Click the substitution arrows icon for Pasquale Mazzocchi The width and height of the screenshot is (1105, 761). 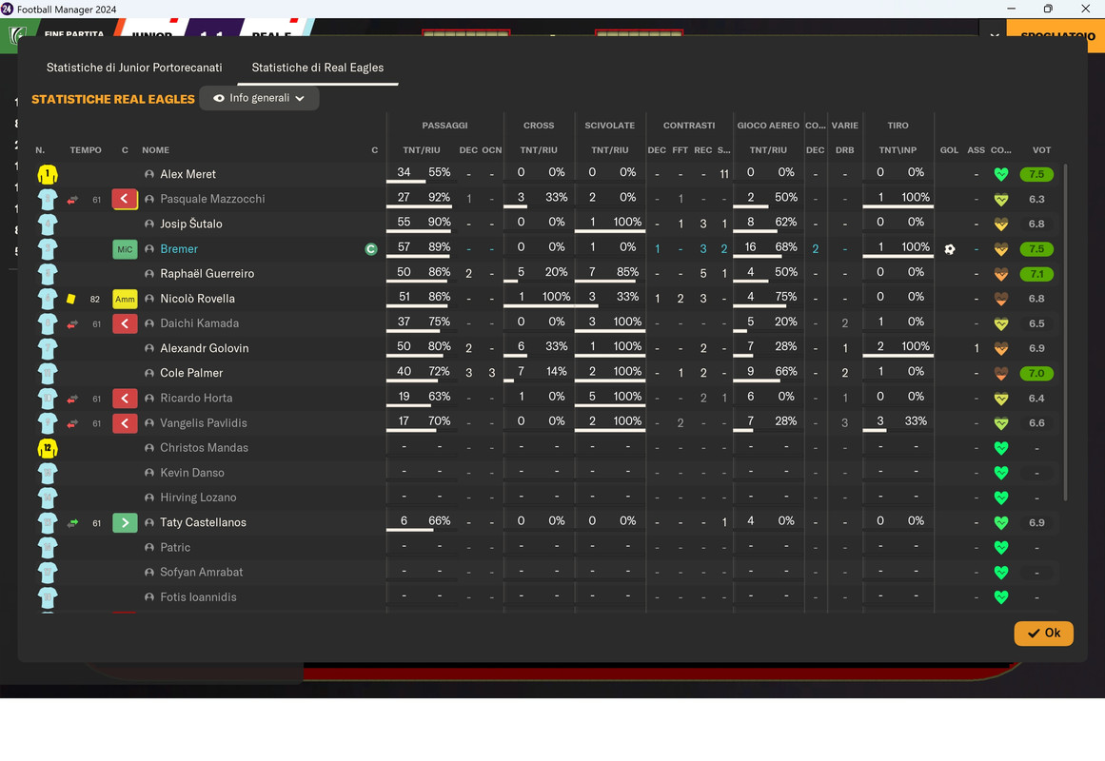[72, 200]
